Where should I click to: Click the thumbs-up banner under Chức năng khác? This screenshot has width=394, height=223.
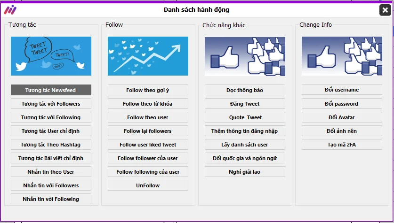[245, 56]
